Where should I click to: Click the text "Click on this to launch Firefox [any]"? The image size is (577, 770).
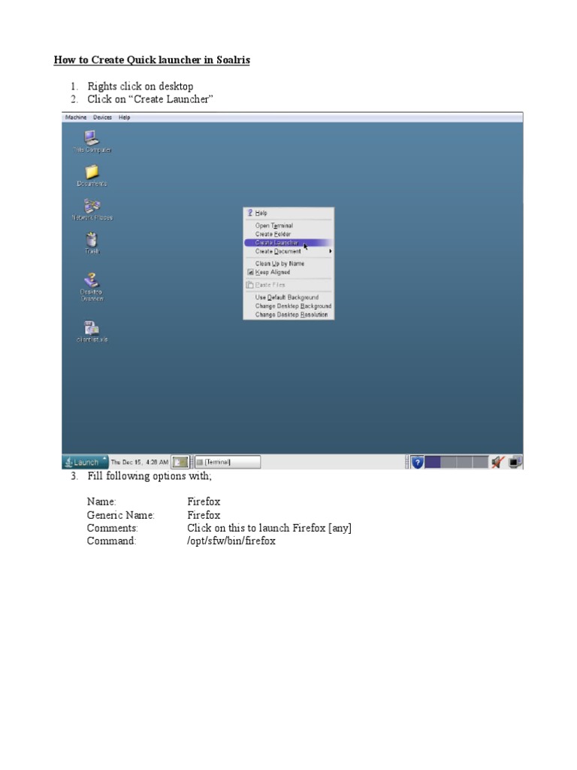tap(269, 528)
